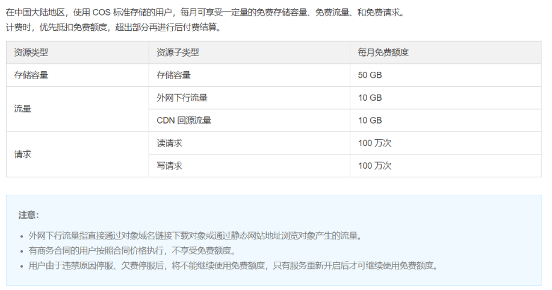Select the 存储容量 cell under 资源类型
The image size is (552, 290).
(31, 75)
